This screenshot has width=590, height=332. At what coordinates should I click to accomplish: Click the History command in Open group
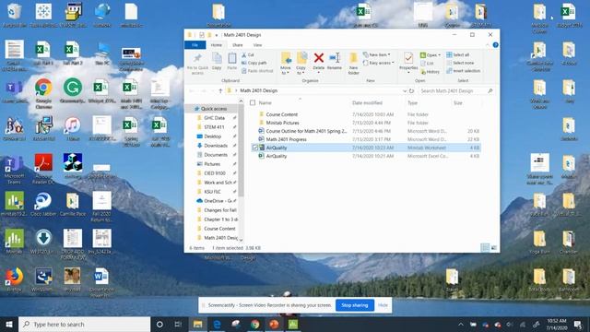tap(431, 72)
